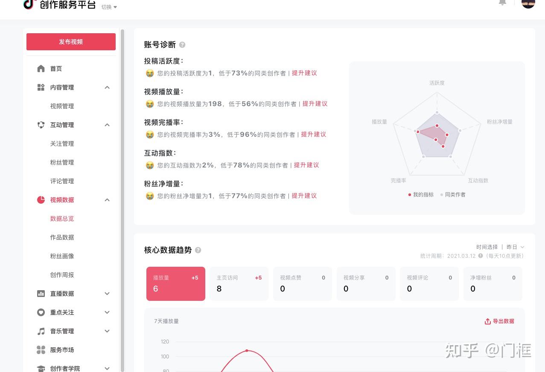Click the 播放量 axis label on radar
Screen dimensions: 545x372
pos(379,122)
